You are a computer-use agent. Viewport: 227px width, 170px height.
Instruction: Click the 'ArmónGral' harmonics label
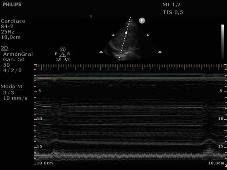pyautogui.click(x=18, y=54)
